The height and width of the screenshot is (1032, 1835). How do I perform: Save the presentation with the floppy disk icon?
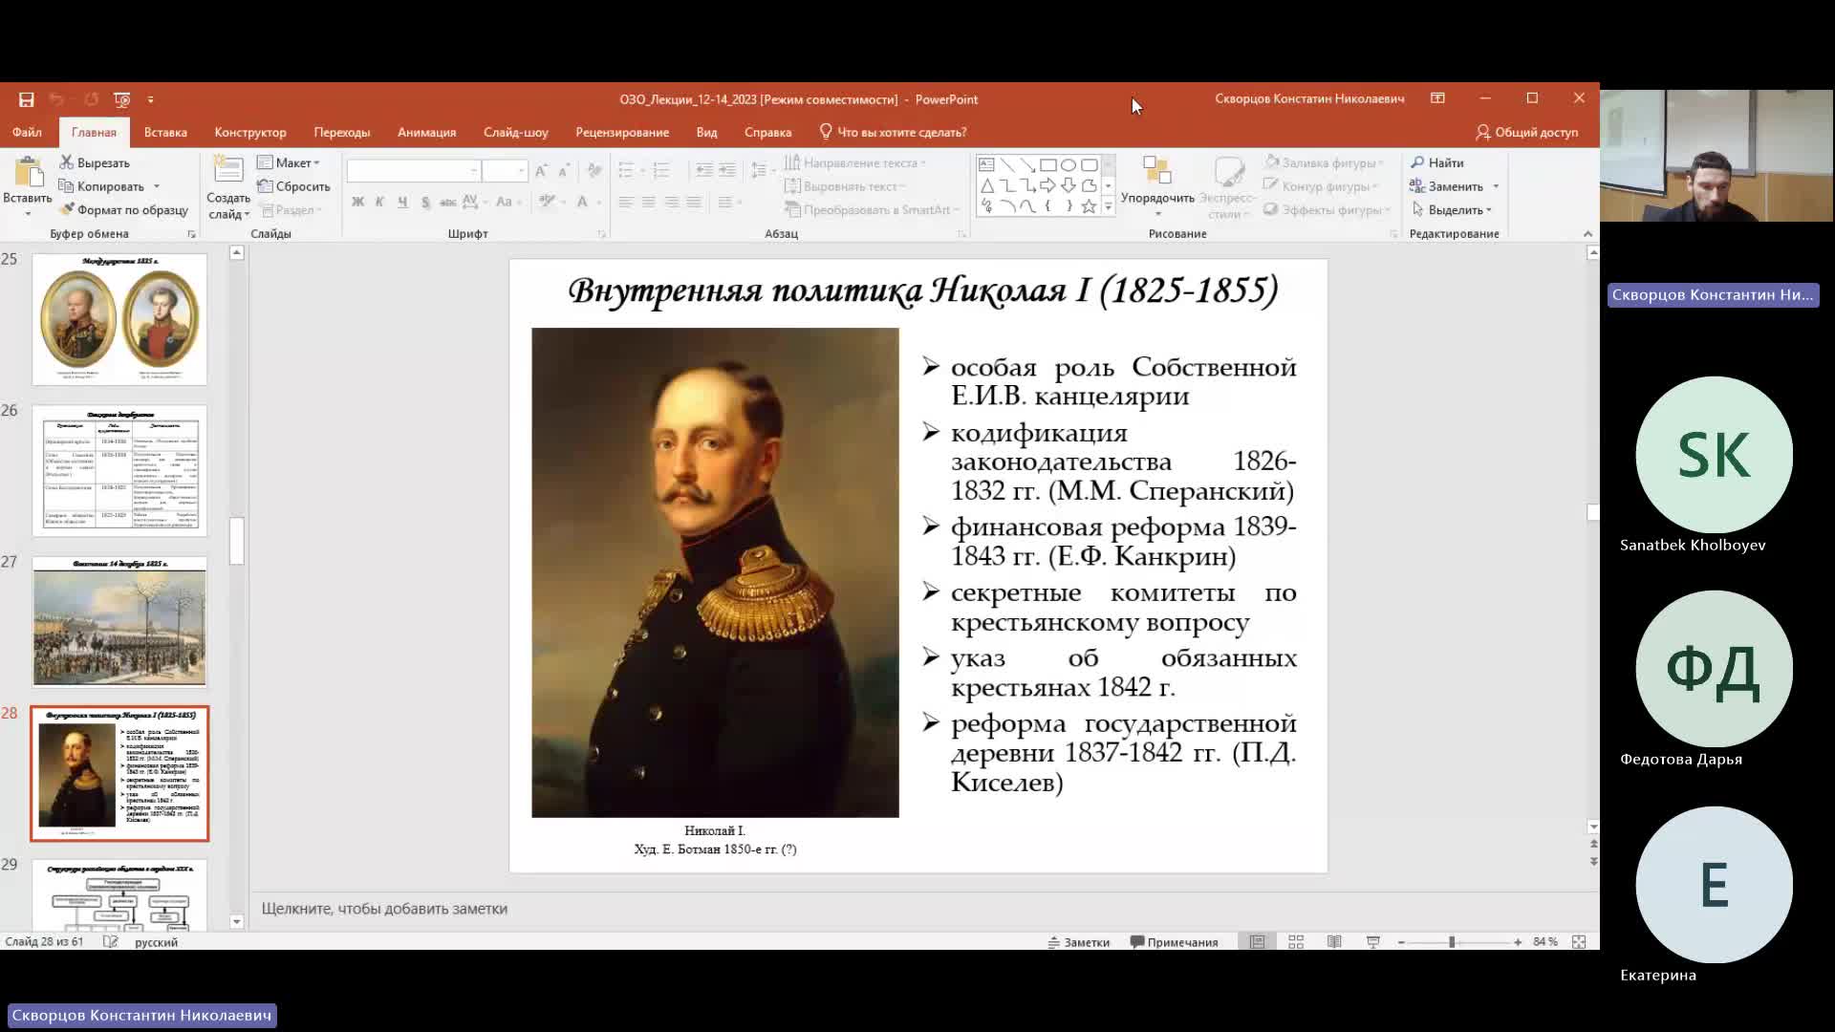[26, 99]
